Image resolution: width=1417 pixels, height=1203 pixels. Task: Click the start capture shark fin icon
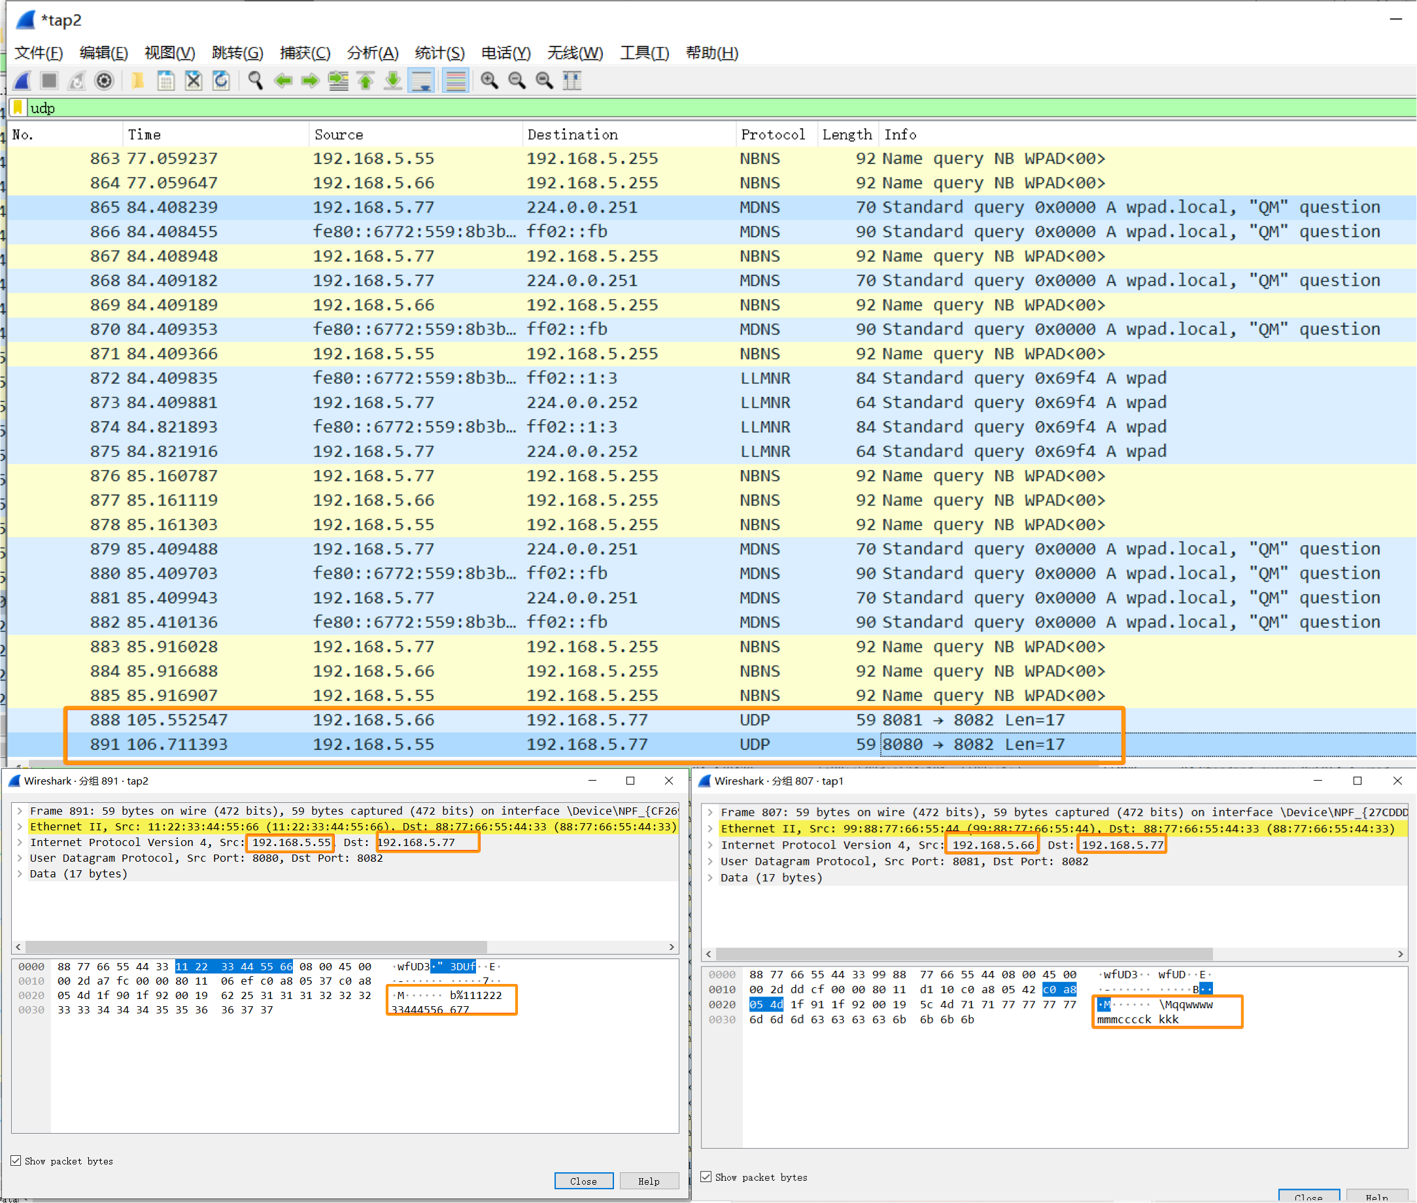[22, 81]
